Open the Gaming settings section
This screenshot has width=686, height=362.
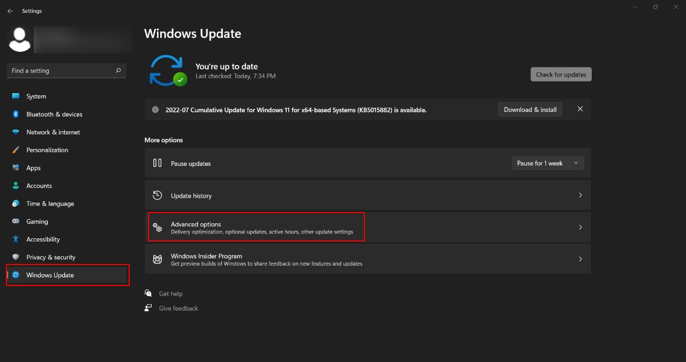37,221
